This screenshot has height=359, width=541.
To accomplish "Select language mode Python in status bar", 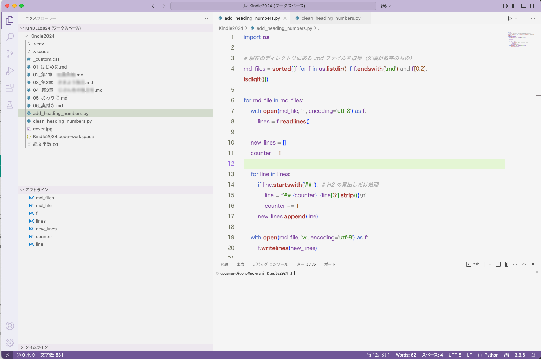I will (x=491, y=355).
